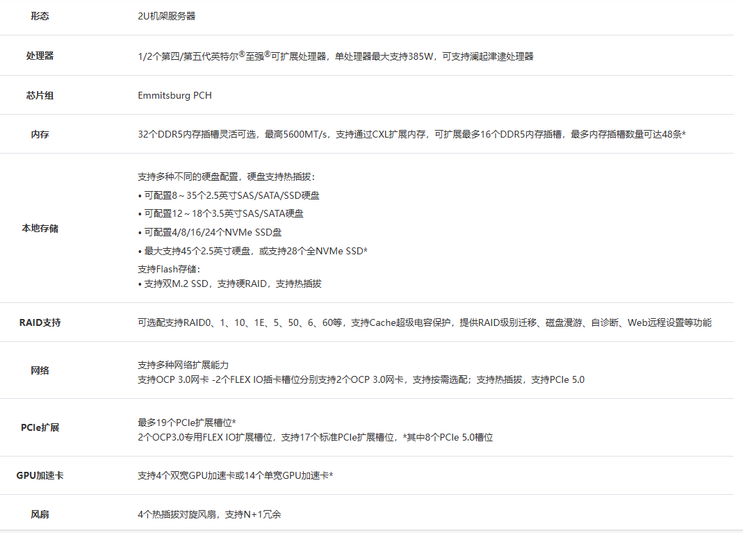This screenshot has height=533, width=743.
Task: Select the 4/8/16/24个NVMe SSD盘 bullet
Action: pos(210,232)
